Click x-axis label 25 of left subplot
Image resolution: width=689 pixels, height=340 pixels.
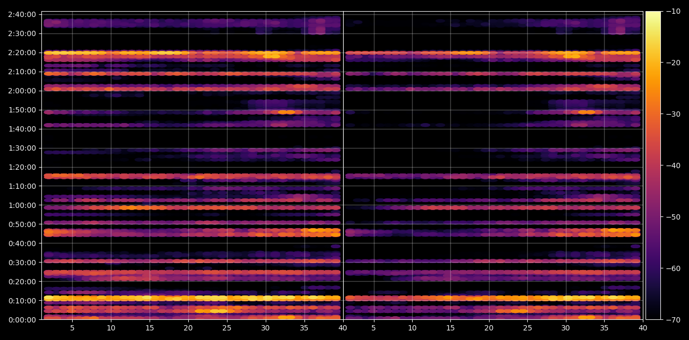227,328
